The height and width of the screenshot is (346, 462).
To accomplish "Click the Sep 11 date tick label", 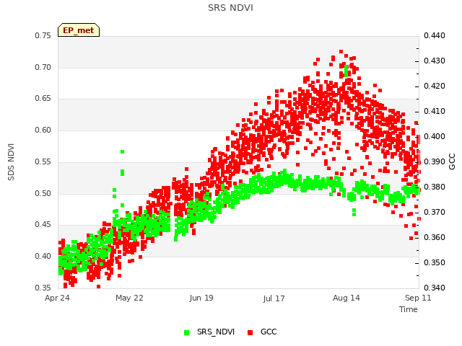I will (x=418, y=298).
